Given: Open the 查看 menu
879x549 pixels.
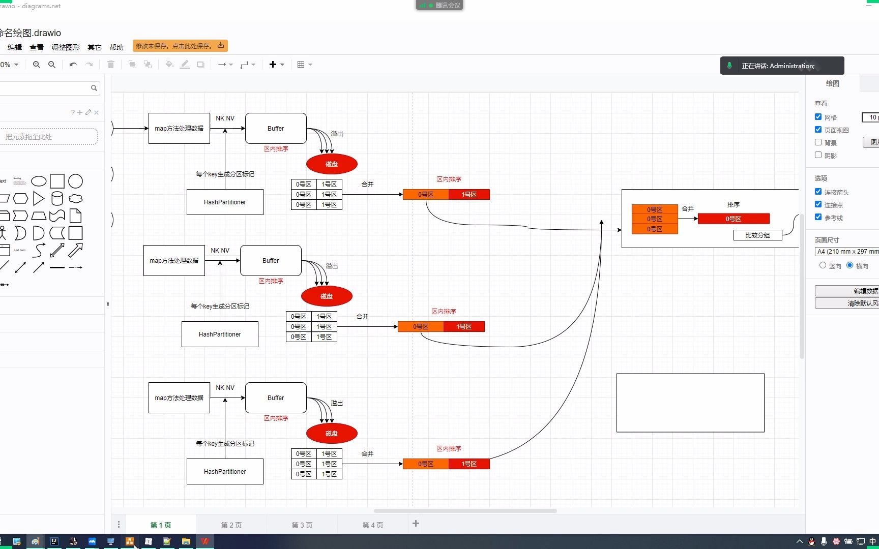Looking at the screenshot, I should point(37,47).
